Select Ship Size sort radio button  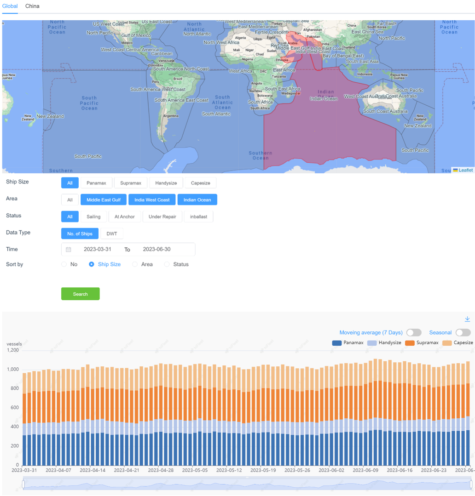91,264
